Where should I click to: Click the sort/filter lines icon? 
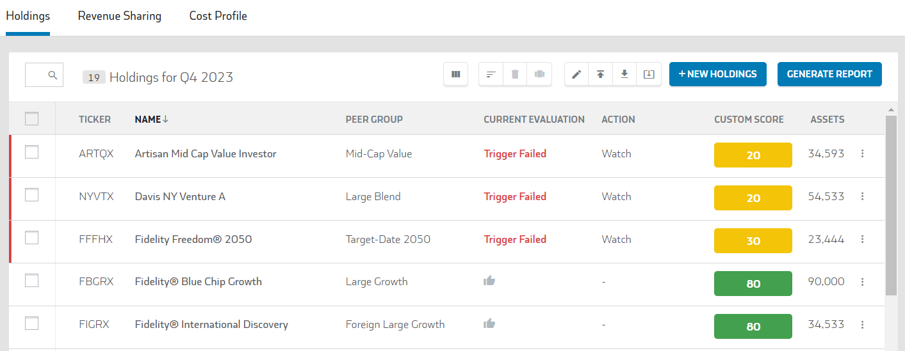point(491,74)
